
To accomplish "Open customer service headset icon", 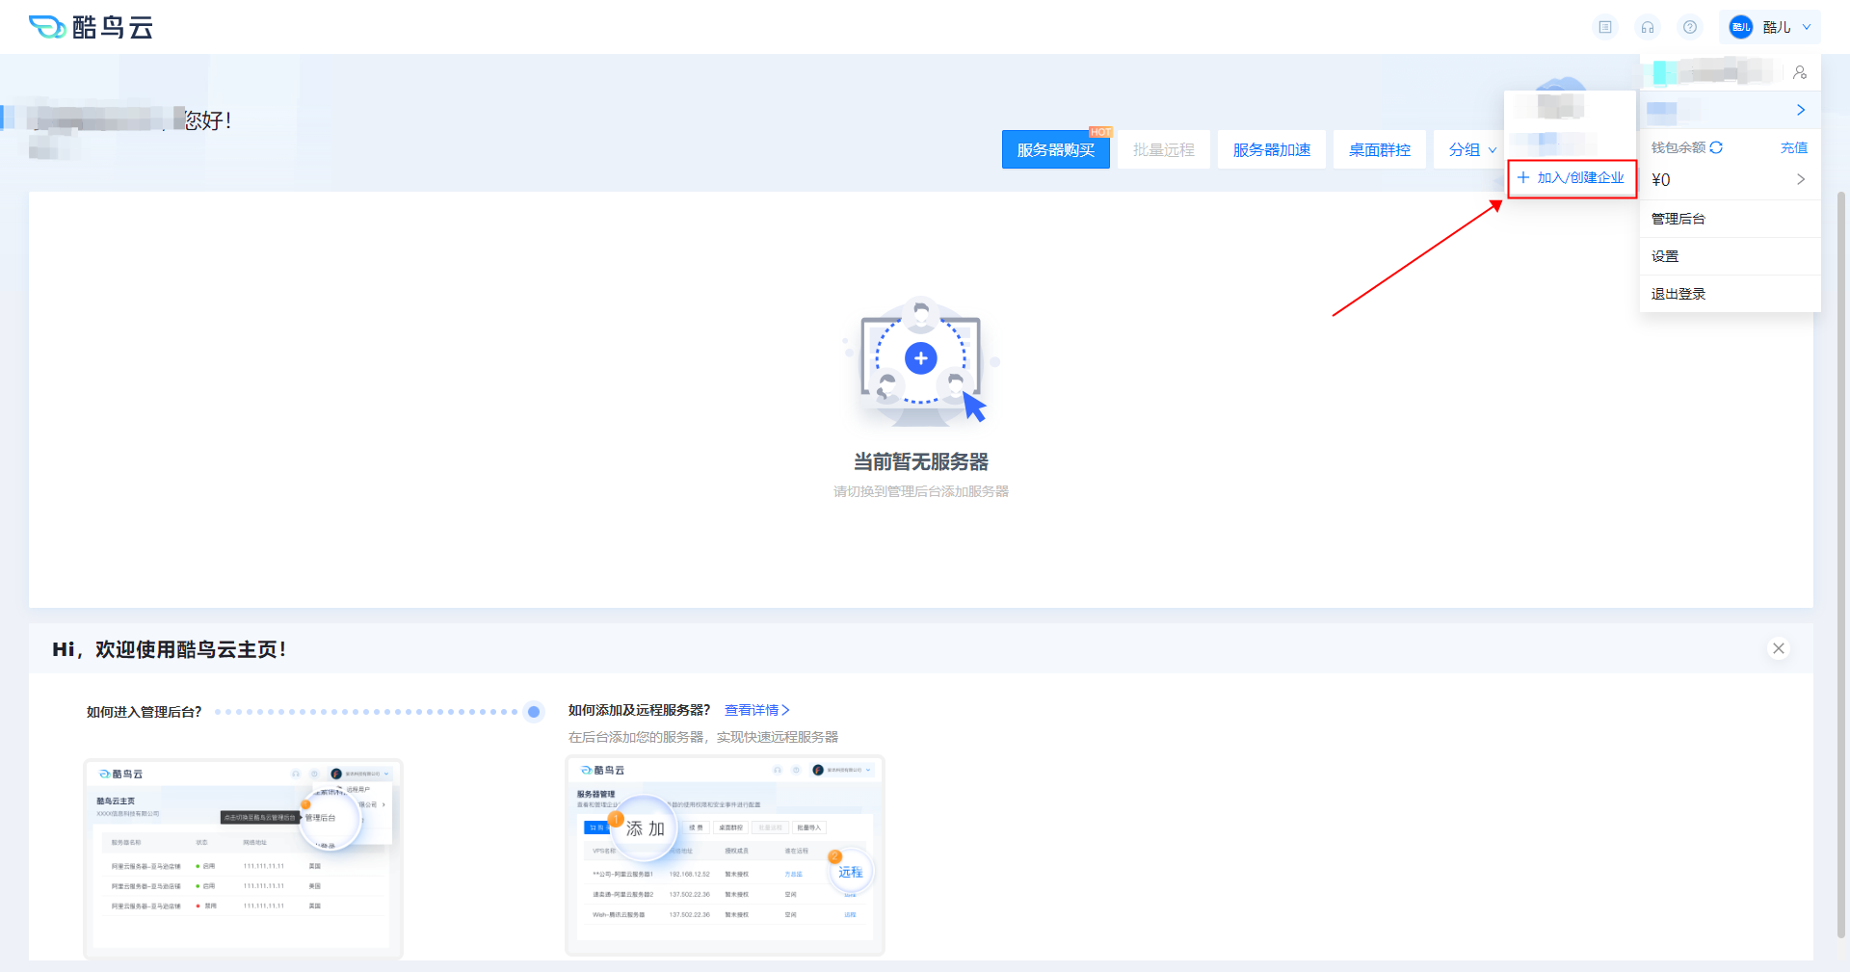I will [1648, 27].
